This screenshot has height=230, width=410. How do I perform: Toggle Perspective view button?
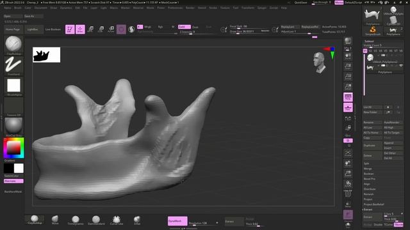tap(348, 97)
